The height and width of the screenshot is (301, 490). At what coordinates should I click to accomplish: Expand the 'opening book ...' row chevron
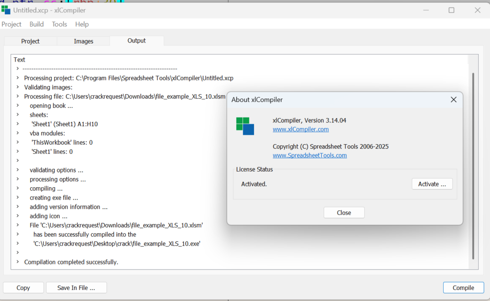tap(18, 106)
